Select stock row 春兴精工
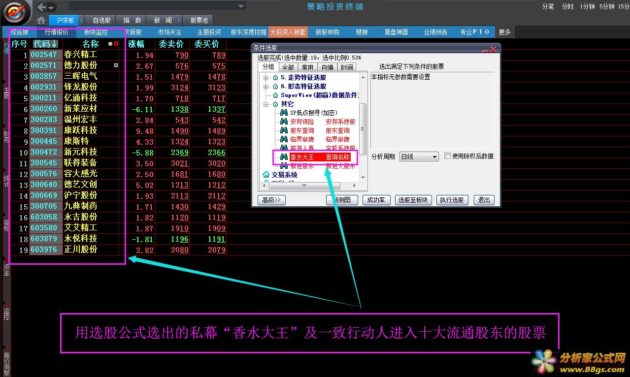 (81, 55)
